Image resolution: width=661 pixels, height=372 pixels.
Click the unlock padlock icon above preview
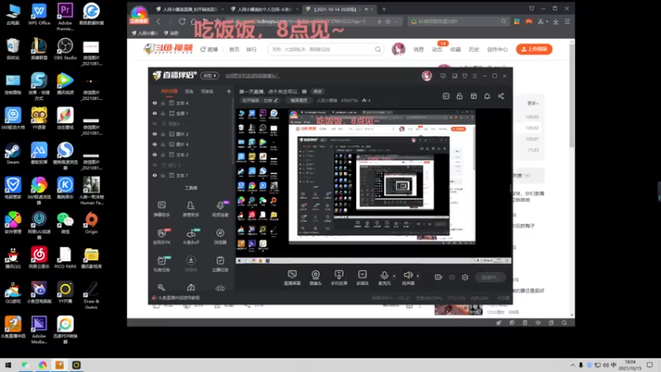[x=459, y=96]
